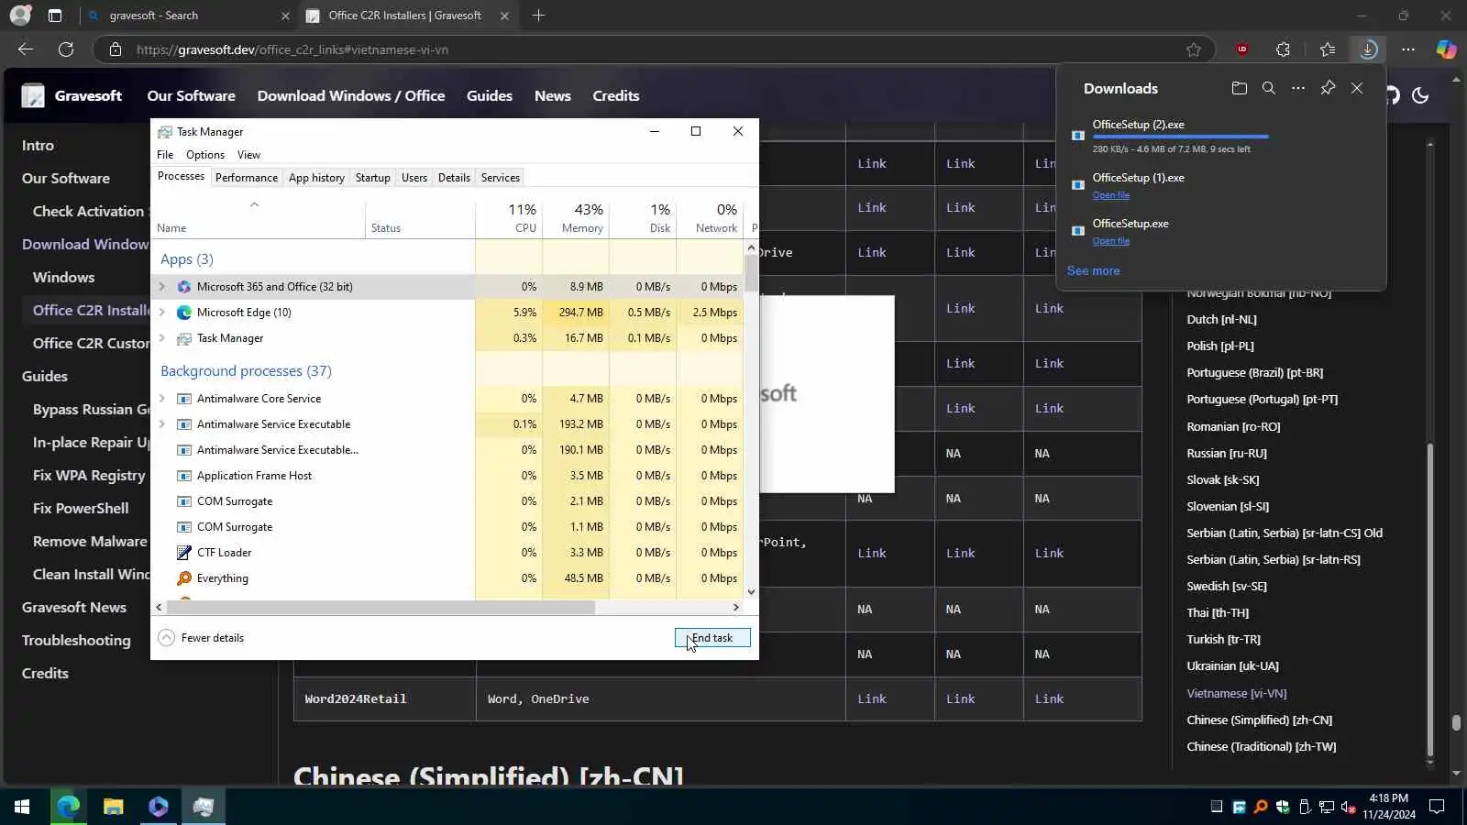
Task: Expand the Task Manager process row
Action: click(x=162, y=338)
